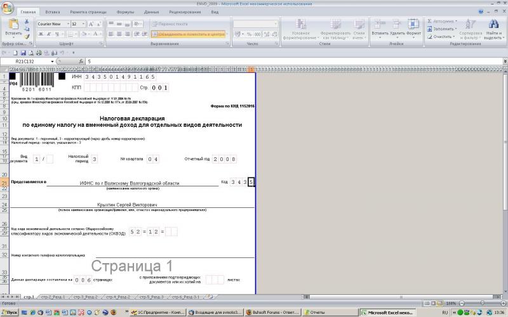Expand the font size dropdown showing 12
Screen dimensions: 508x317
click(83, 24)
